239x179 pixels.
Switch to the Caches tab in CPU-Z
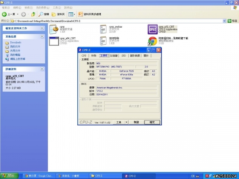pos(94,56)
